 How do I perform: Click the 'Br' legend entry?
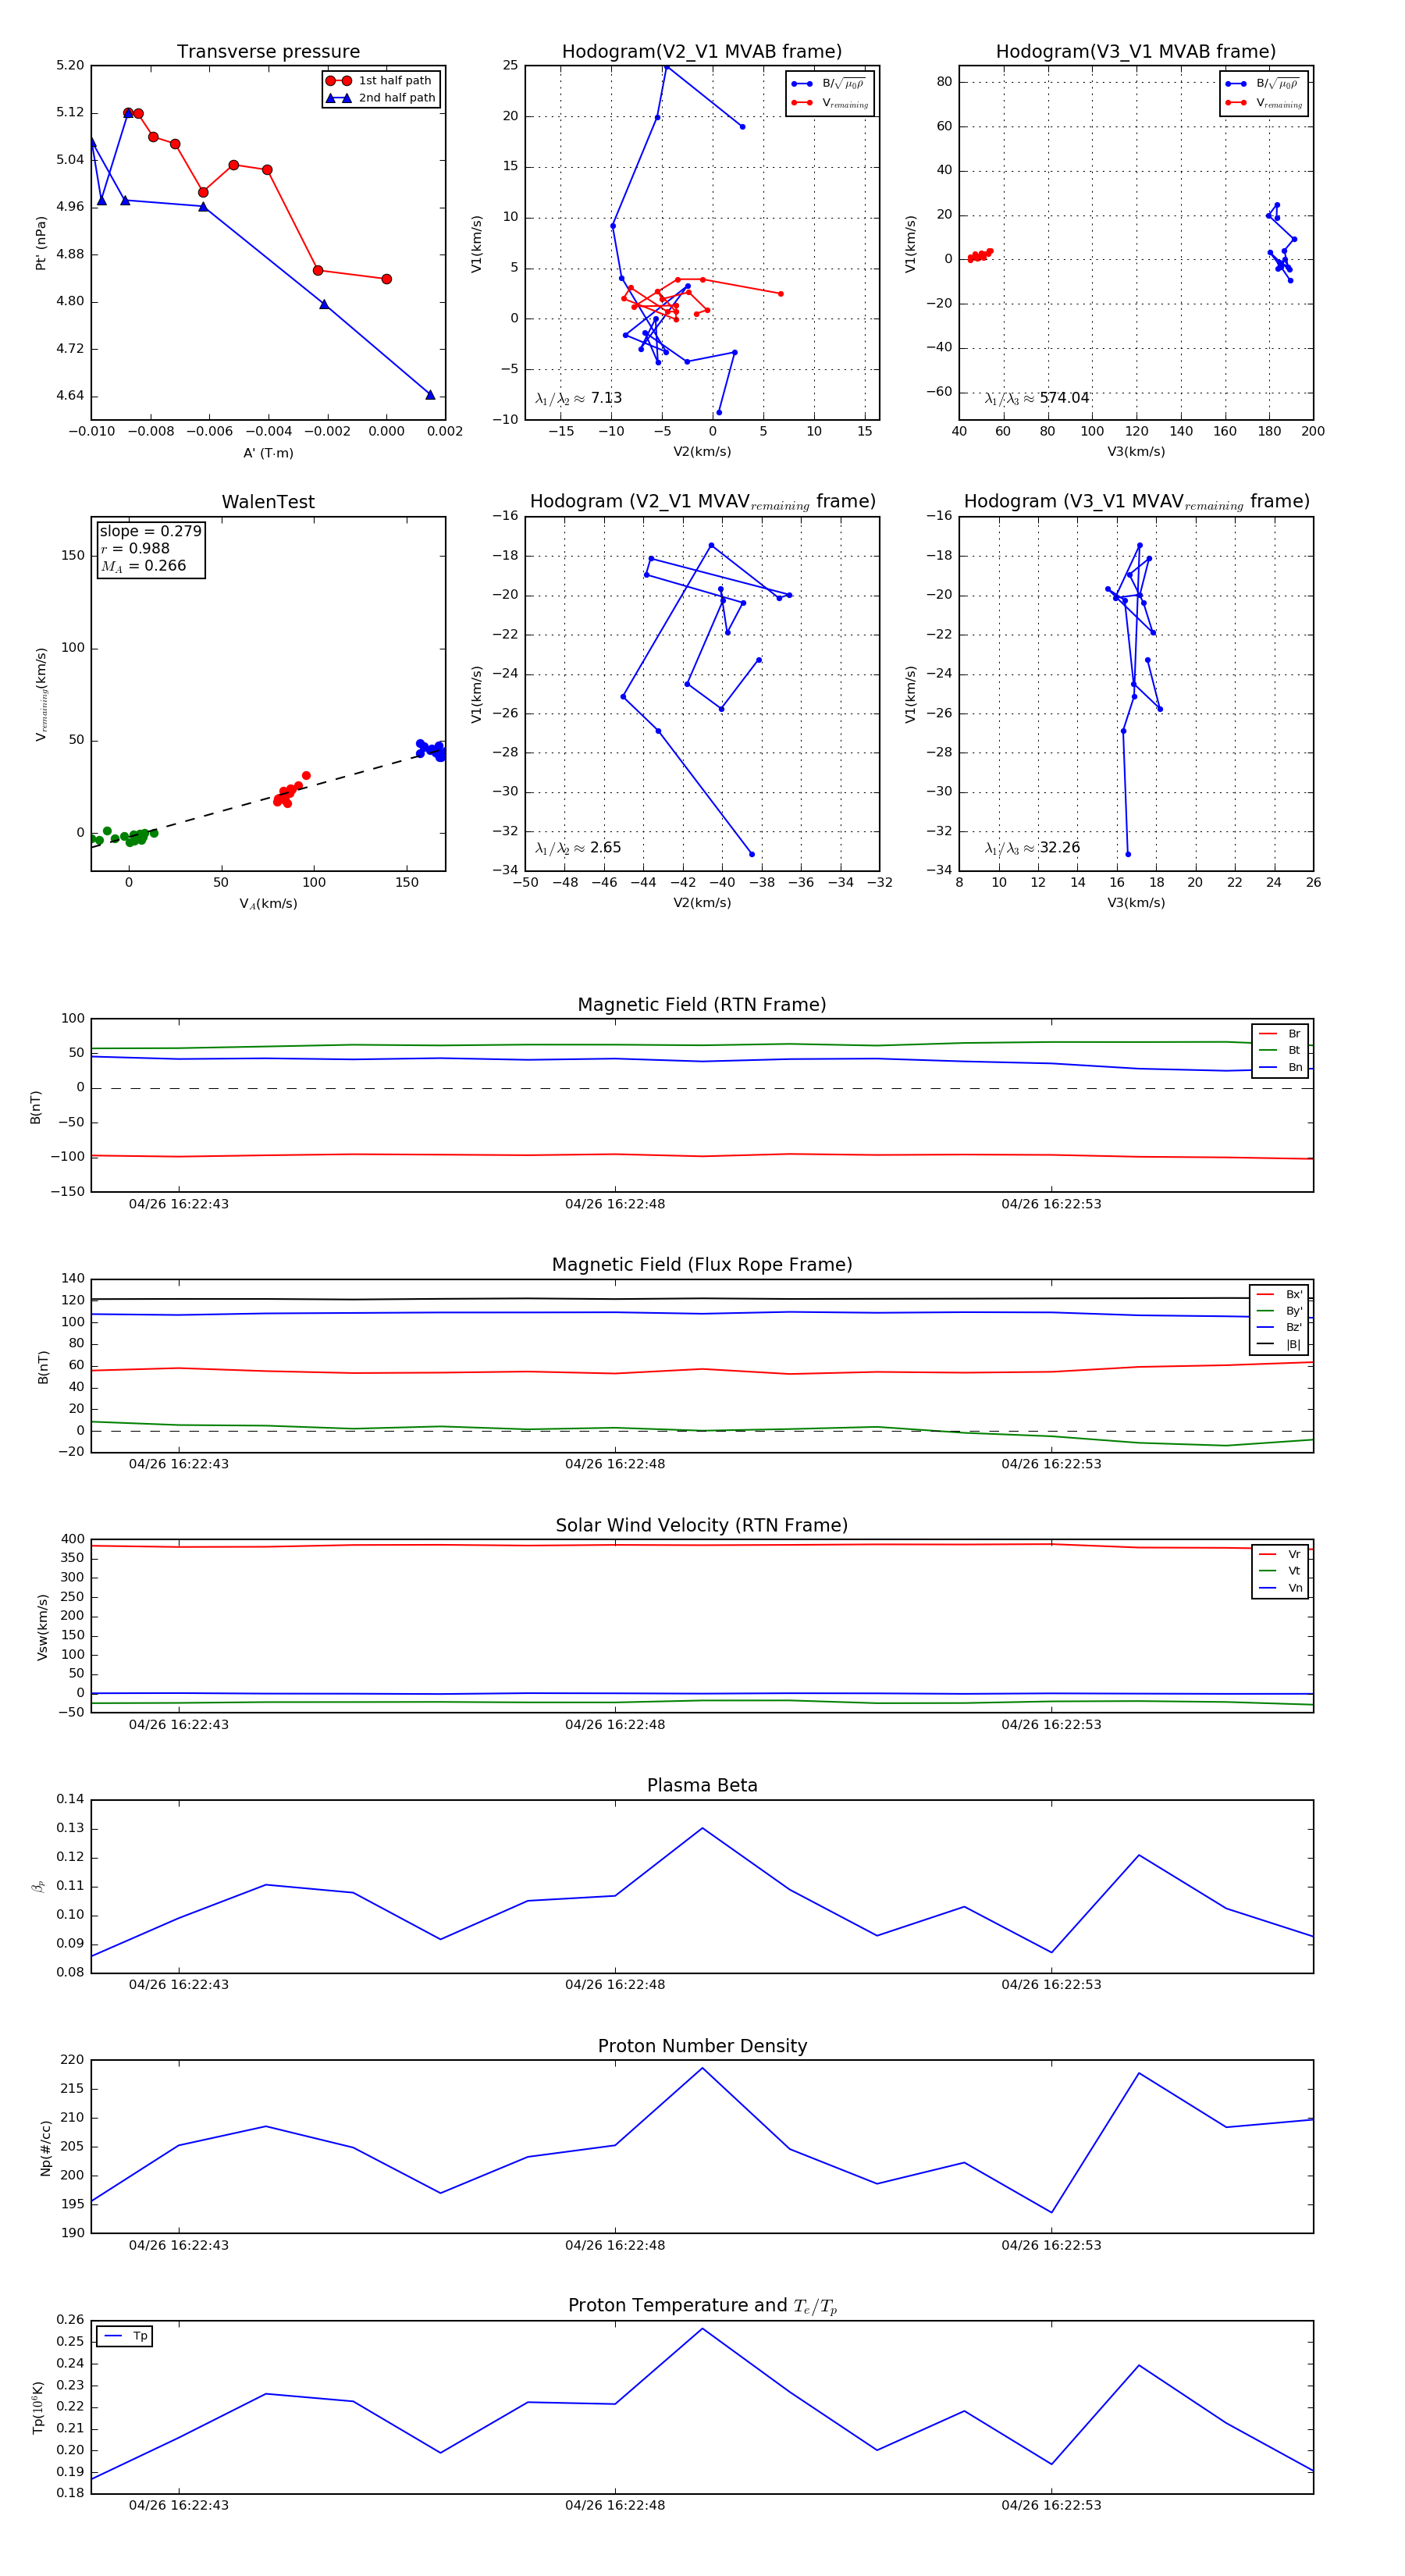[x=1280, y=1034]
